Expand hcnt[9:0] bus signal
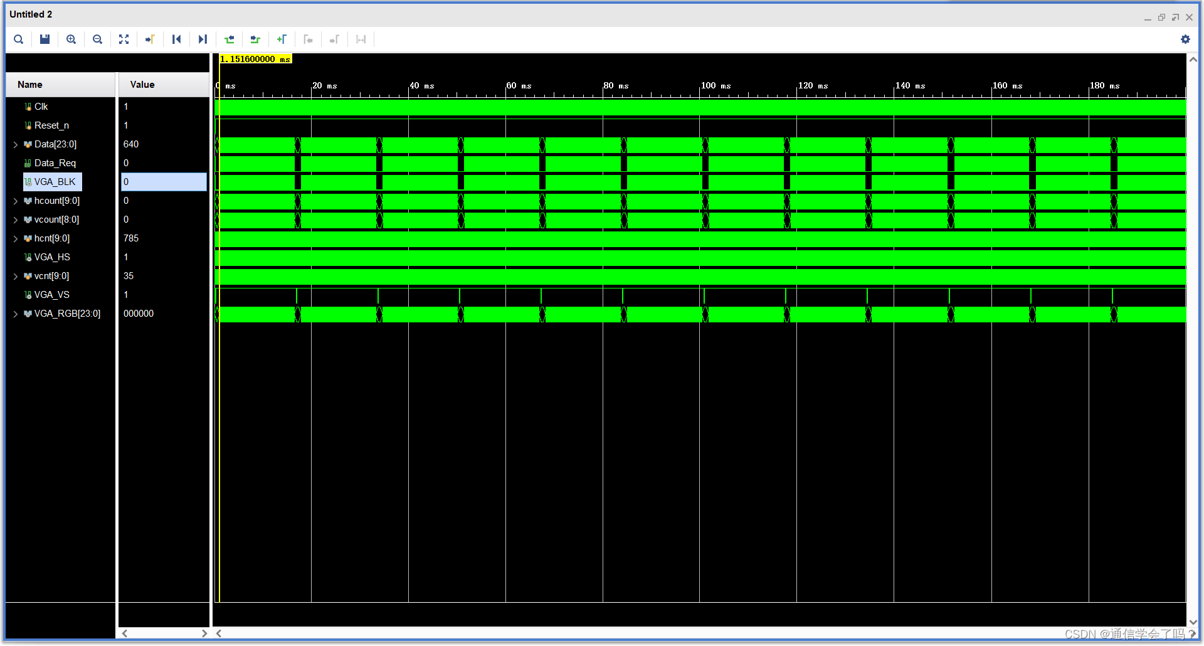Screen dimensions: 1204x646 tap(16, 239)
